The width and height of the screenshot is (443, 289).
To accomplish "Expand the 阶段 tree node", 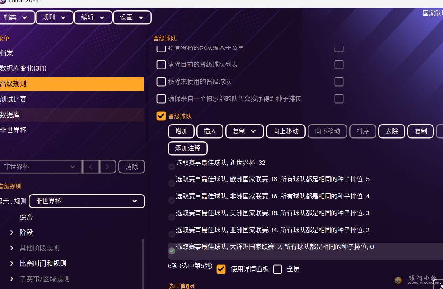I will [12, 233].
